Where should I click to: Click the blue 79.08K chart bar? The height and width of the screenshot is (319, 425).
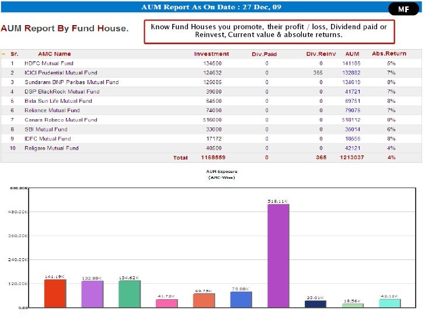[x=241, y=300]
